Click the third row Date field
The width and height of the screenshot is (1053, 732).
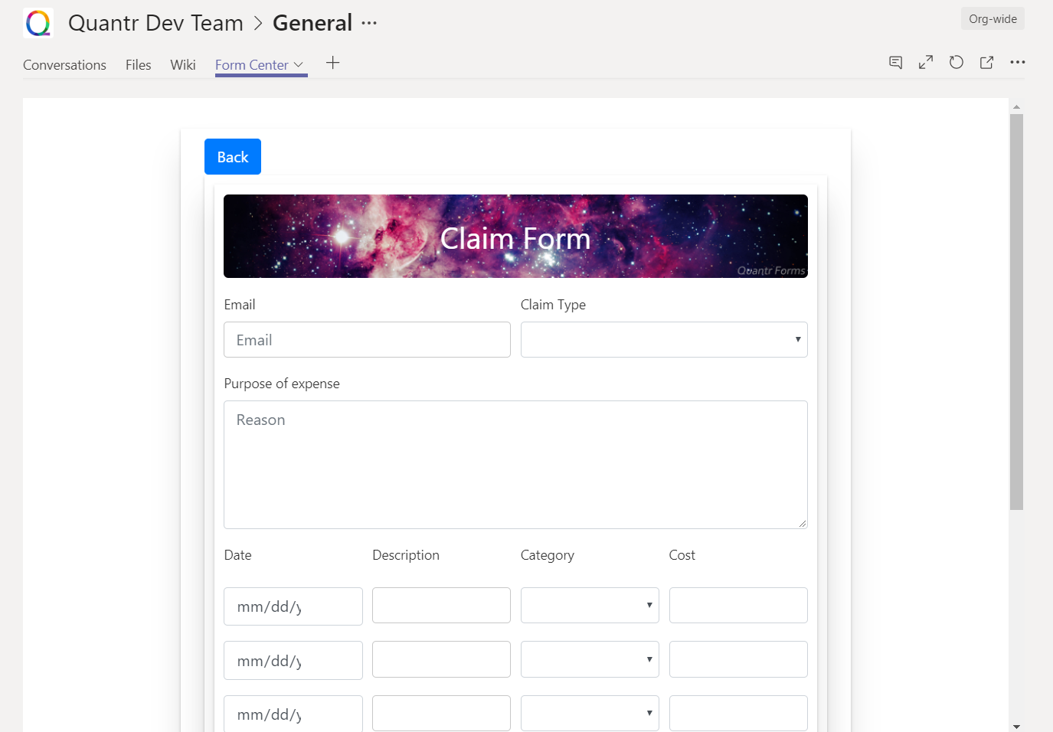tap(293, 714)
